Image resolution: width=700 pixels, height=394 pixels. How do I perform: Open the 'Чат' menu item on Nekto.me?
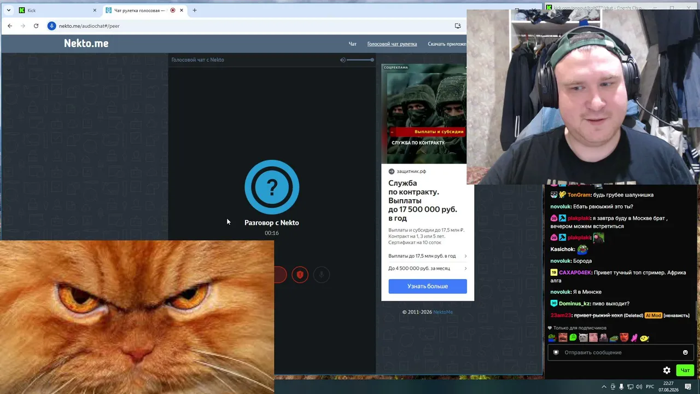(x=353, y=44)
